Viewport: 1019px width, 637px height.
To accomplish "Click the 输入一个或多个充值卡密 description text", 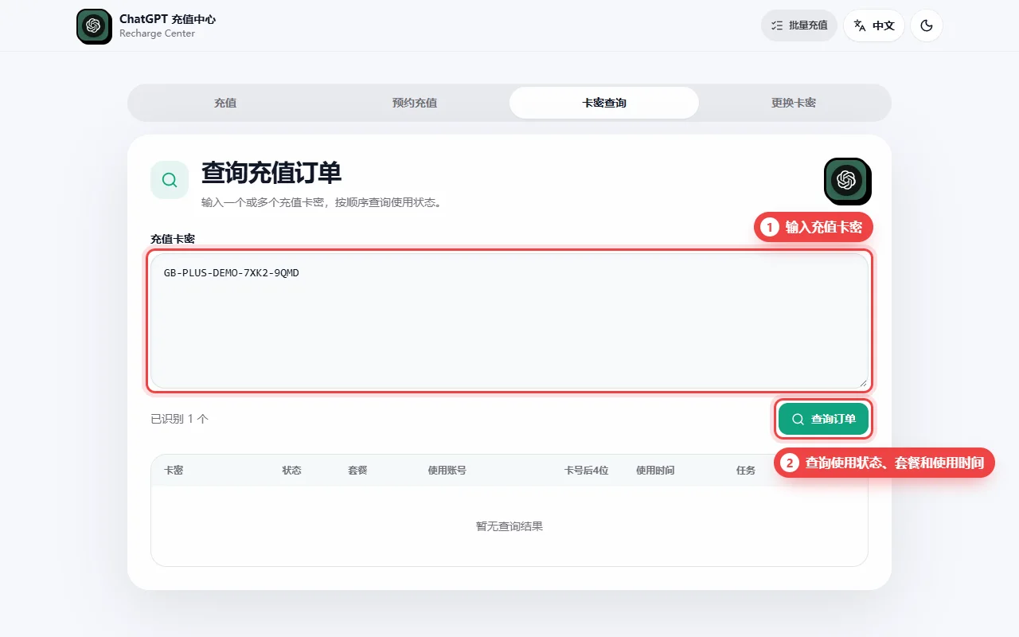I will [x=322, y=202].
